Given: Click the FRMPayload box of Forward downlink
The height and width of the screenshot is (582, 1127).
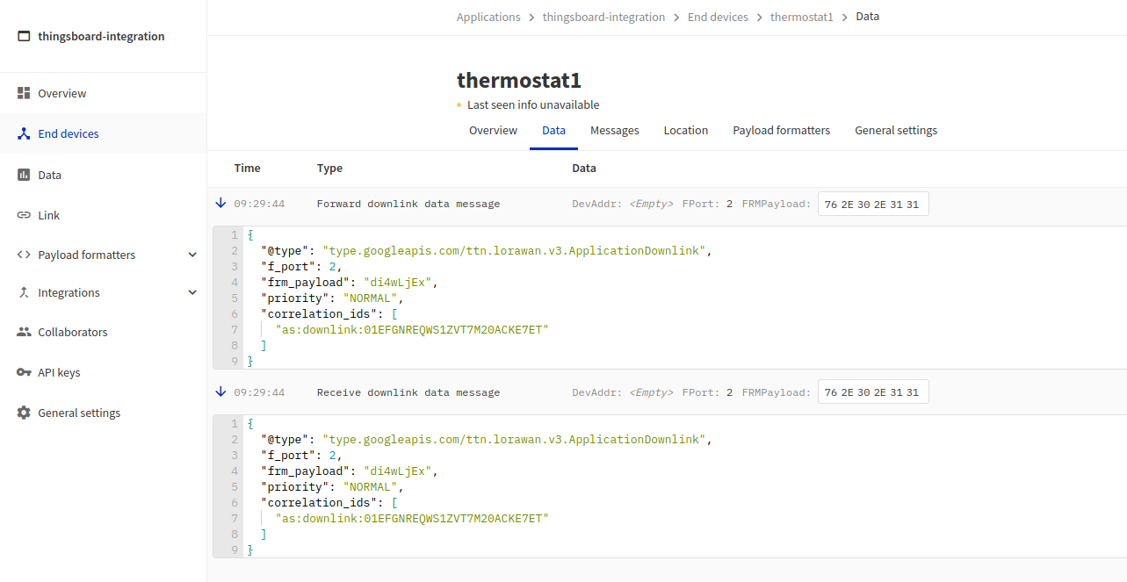Looking at the screenshot, I should coord(873,204).
